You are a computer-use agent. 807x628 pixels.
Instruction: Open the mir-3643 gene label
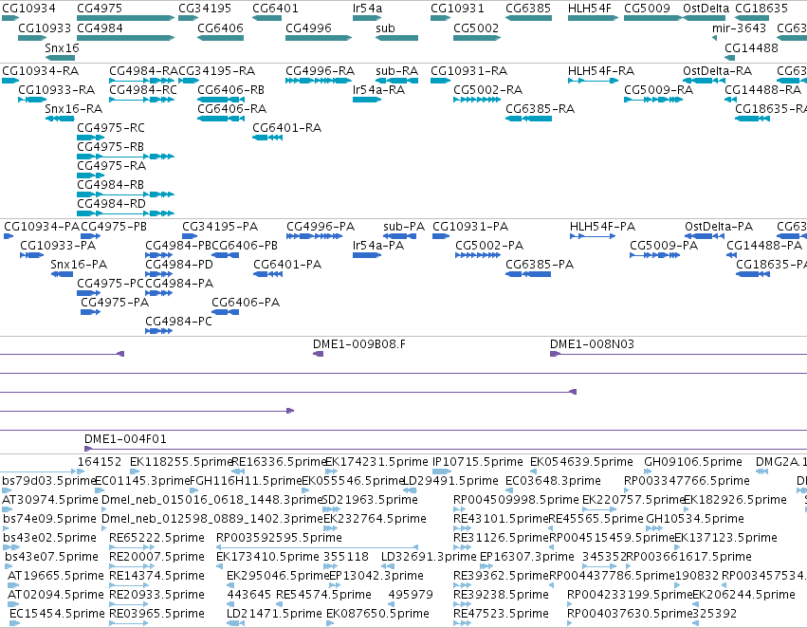[x=739, y=28]
